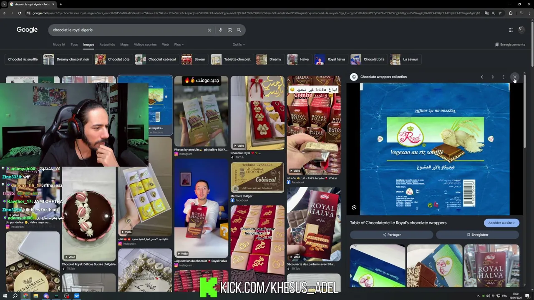Select the Images tab
534x300 pixels.
point(88,45)
